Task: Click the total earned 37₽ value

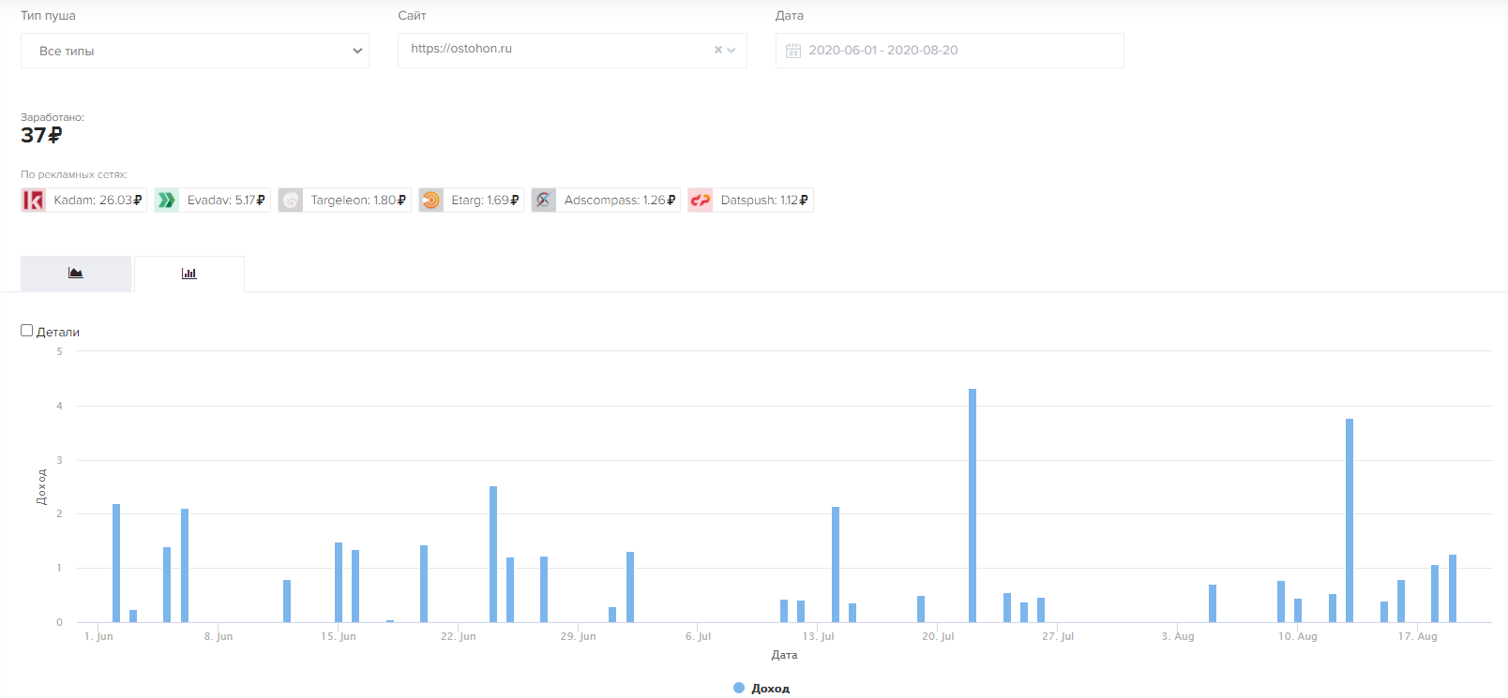Action: click(x=41, y=136)
